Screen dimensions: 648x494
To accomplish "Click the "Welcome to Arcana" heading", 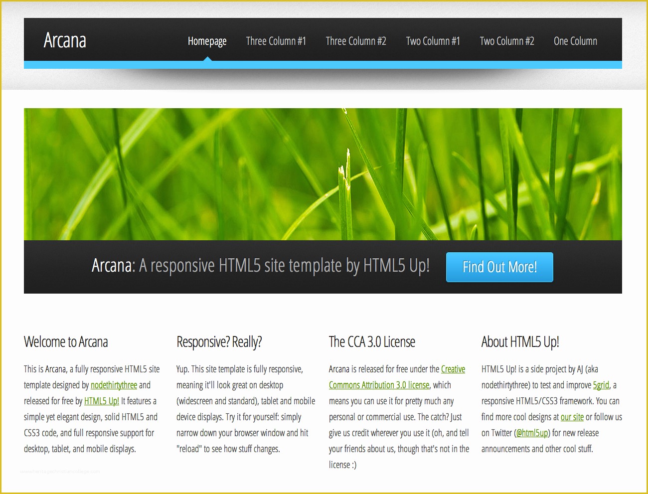I will (65, 342).
